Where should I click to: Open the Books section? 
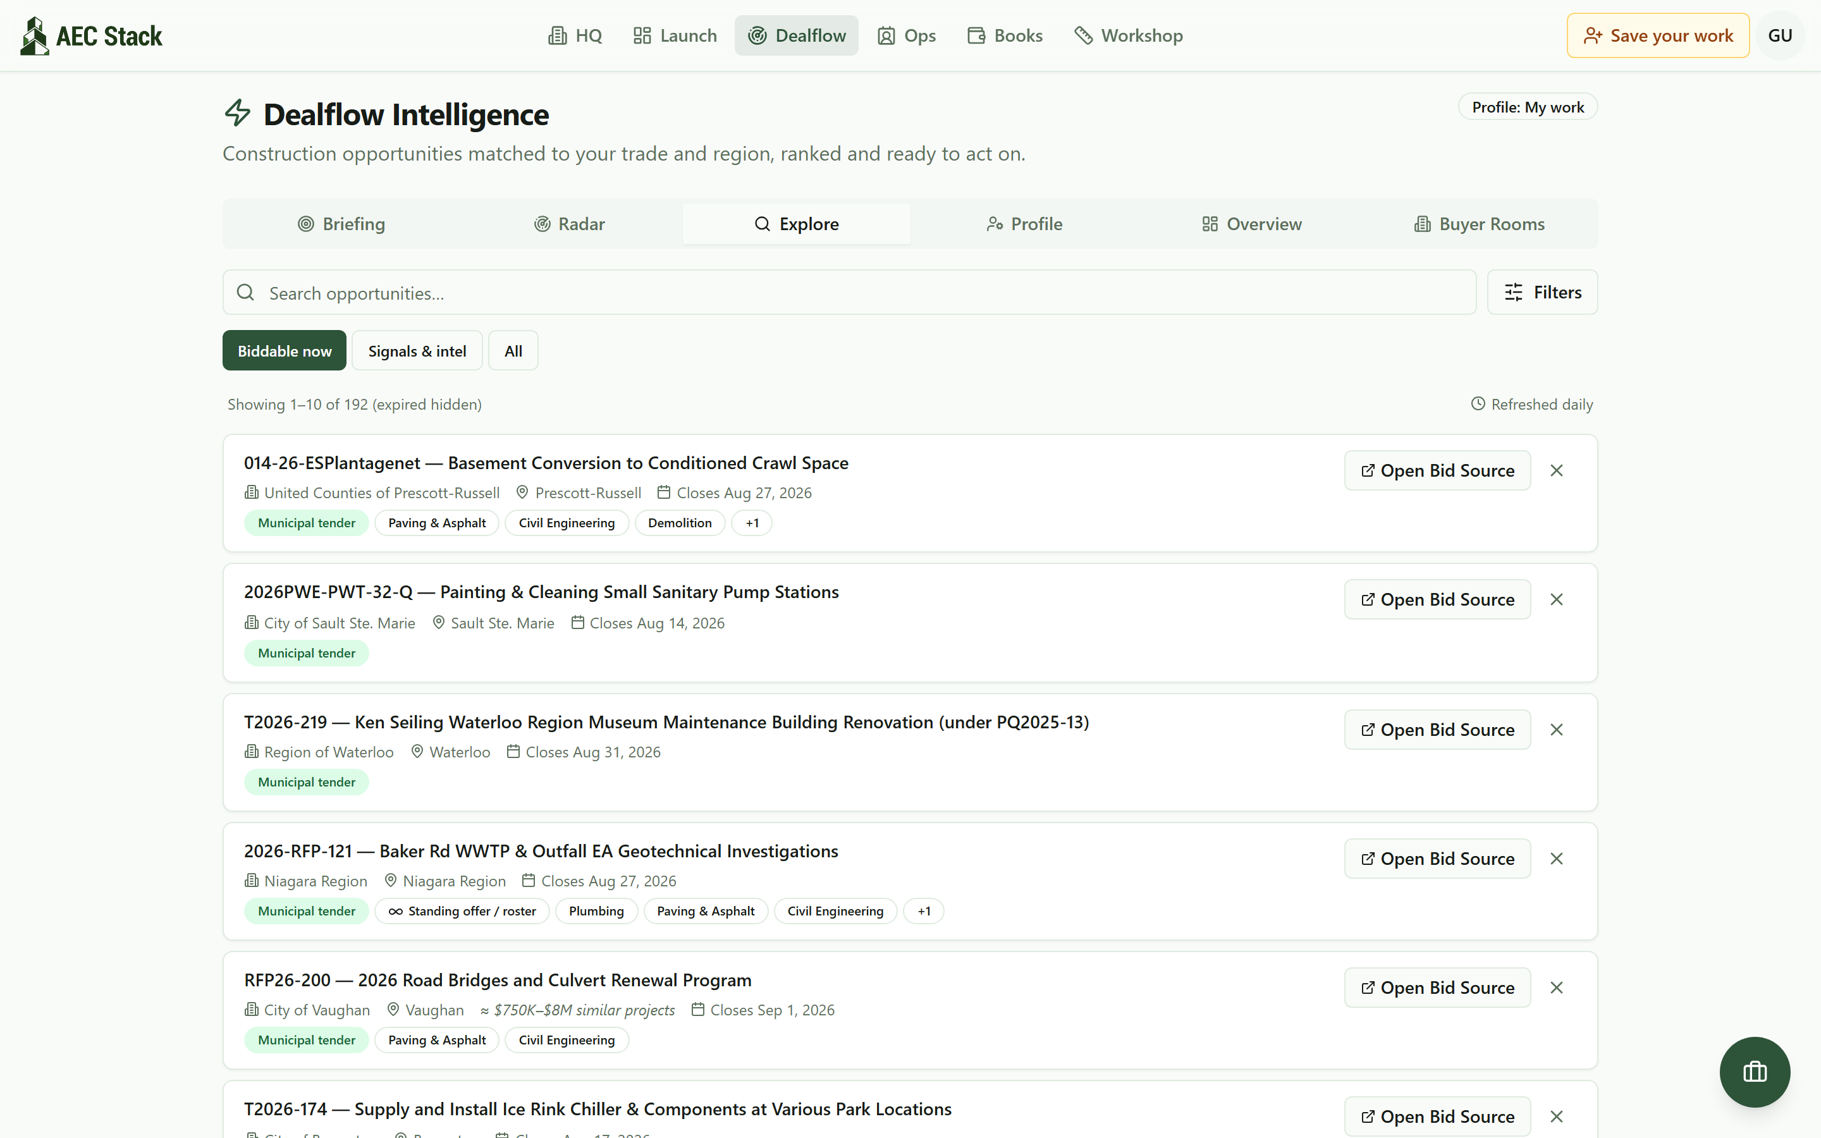point(1005,35)
